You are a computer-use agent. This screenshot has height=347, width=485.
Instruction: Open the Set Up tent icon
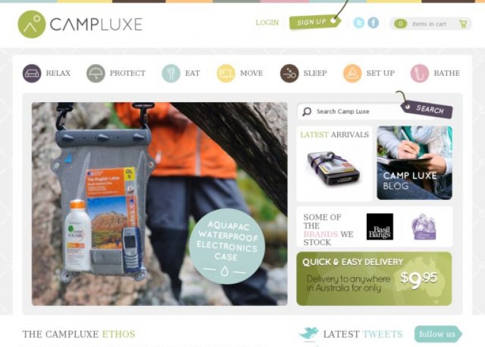352,74
